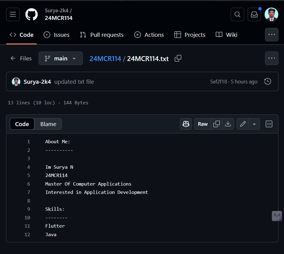This screenshot has width=284, height=254.
Task: Go to GitHub homepage via Octocat logo
Action: [32, 14]
